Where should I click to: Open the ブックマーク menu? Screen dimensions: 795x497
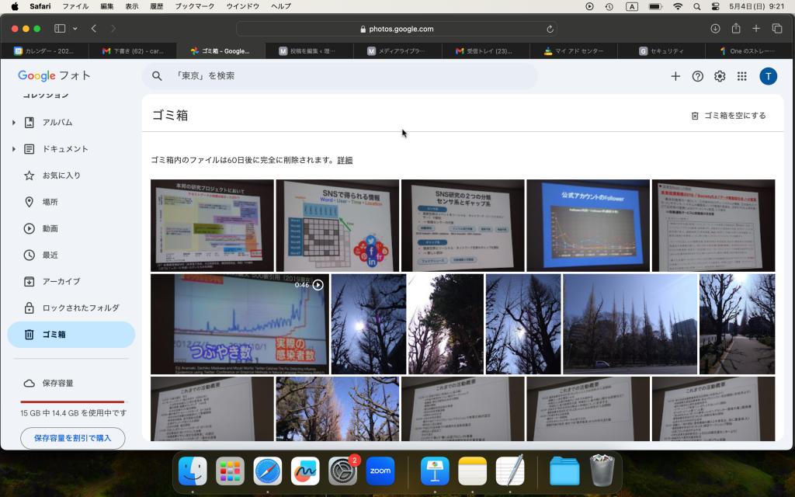tap(195, 6)
